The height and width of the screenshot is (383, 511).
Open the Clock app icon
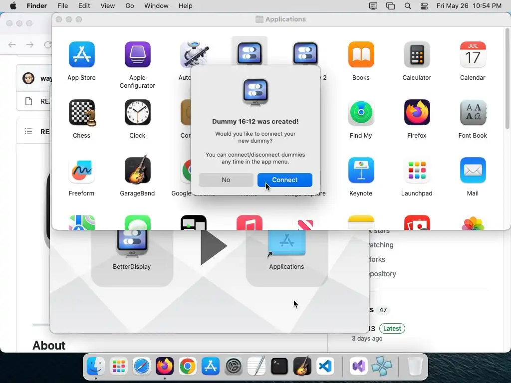[137, 112]
